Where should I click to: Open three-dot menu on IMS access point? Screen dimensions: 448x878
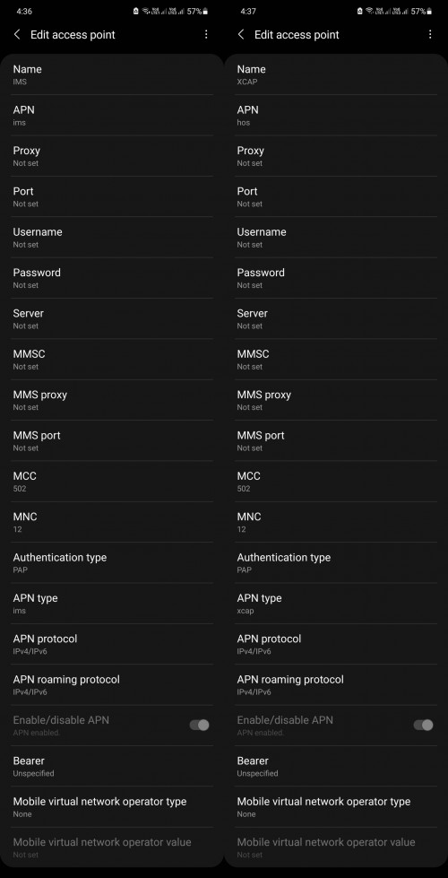206,35
